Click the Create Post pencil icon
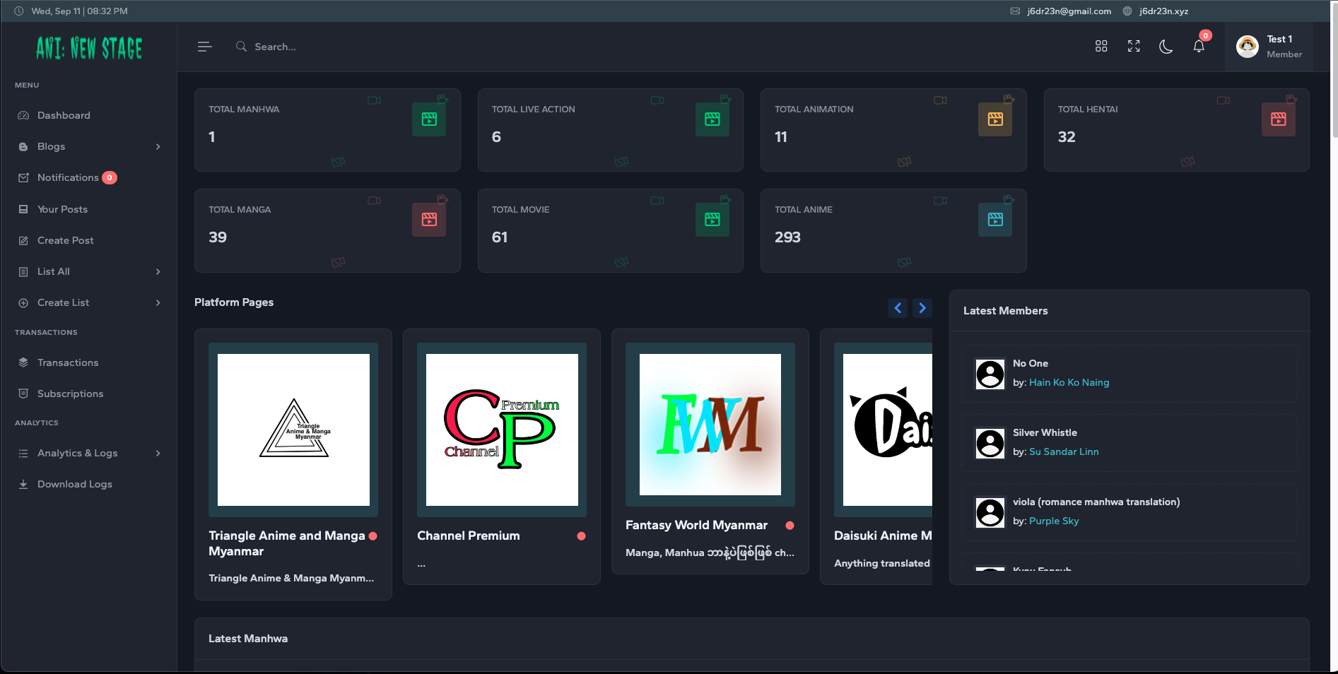The image size is (1338, 674). click(x=23, y=240)
